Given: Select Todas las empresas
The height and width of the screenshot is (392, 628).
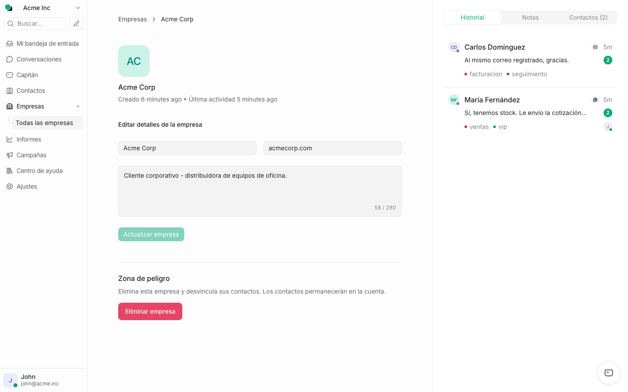Looking at the screenshot, I should (x=47, y=123).
